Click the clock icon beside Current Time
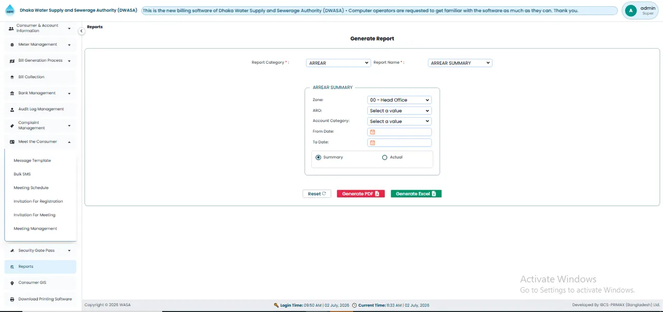This screenshot has height=312, width=663. pyautogui.click(x=354, y=305)
